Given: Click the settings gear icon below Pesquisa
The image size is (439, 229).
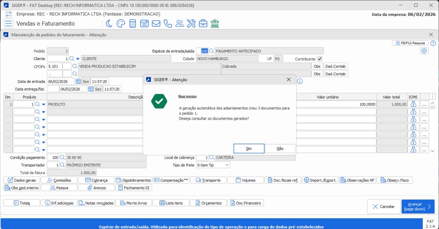Looking at the screenshot, I should click(424, 51).
